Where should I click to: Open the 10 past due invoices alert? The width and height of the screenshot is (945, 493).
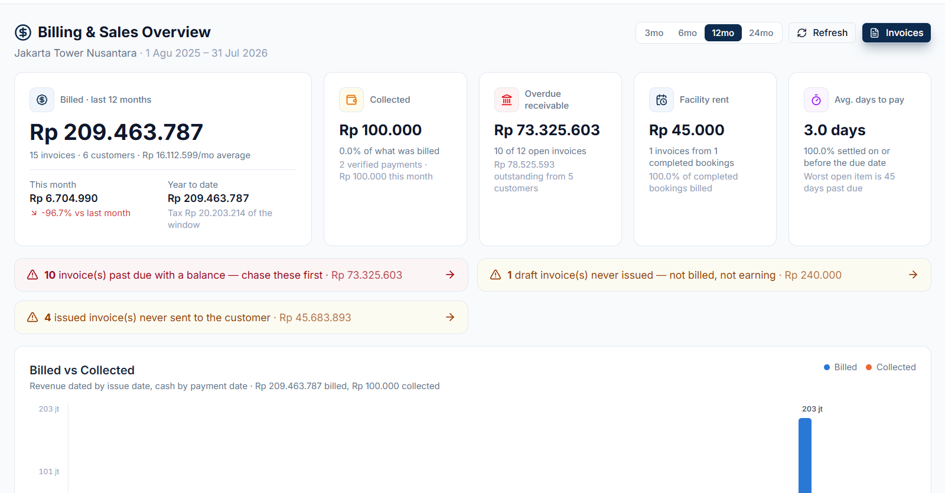pos(241,275)
